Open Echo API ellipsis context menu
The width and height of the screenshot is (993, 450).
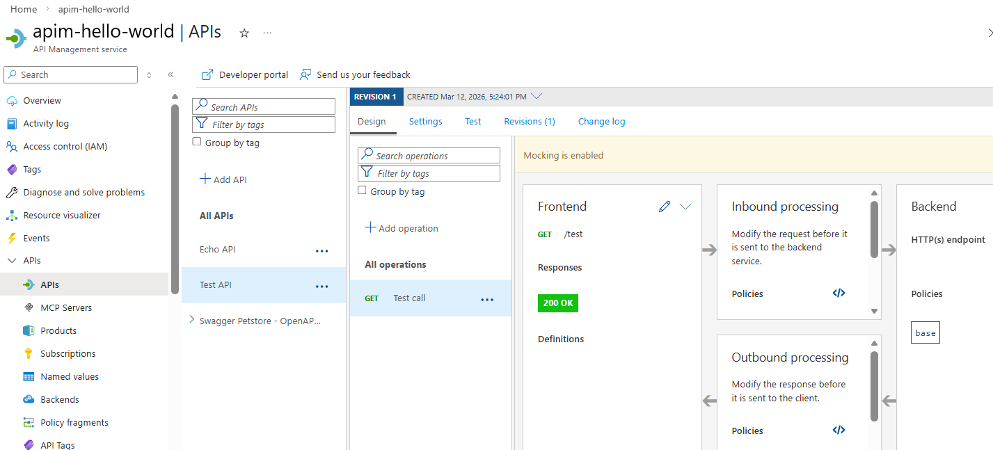coord(321,250)
